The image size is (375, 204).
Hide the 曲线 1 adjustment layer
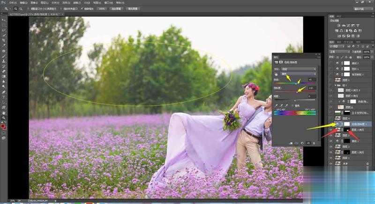click(x=331, y=141)
